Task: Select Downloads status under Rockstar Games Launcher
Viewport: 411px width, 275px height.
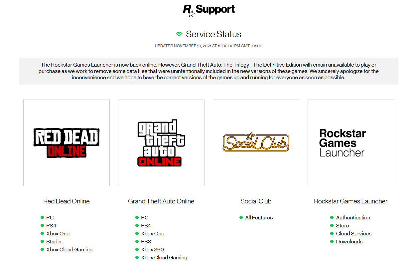Action: [349, 241]
